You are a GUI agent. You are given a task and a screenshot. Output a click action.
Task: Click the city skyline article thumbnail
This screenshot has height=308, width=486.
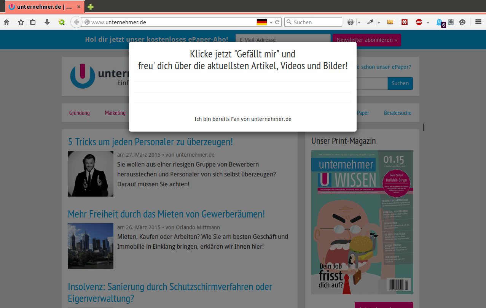pyautogui.click(x=91, y=246)
